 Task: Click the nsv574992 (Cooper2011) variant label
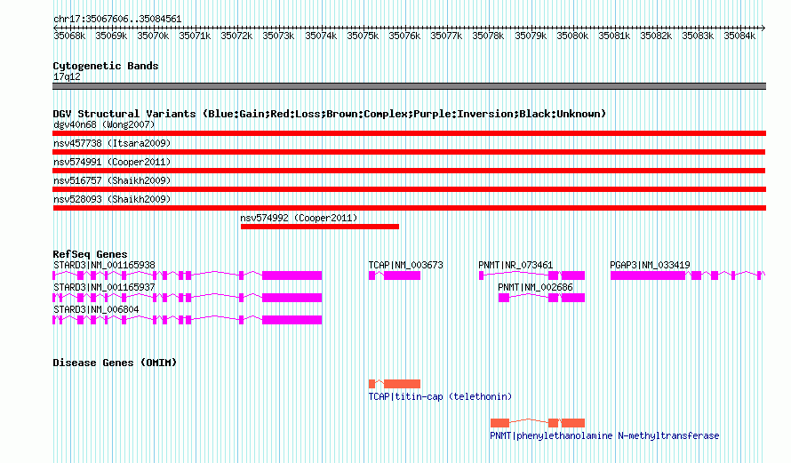(x=299, y=218)
